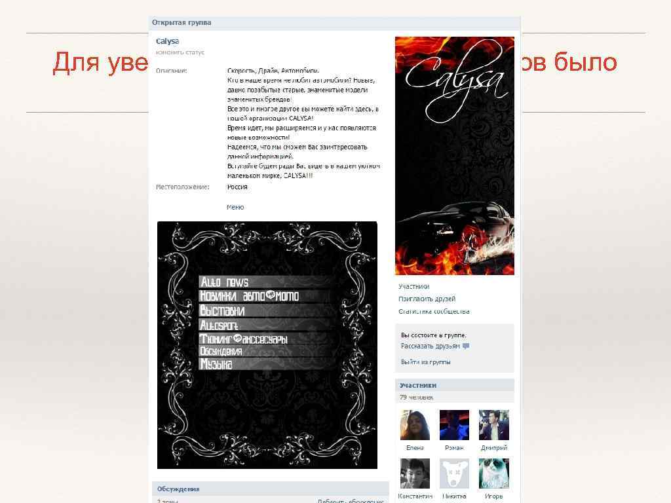Screen dimensions: 671x503
Task: Click the name Дмитрий
Action: (494, 448)
